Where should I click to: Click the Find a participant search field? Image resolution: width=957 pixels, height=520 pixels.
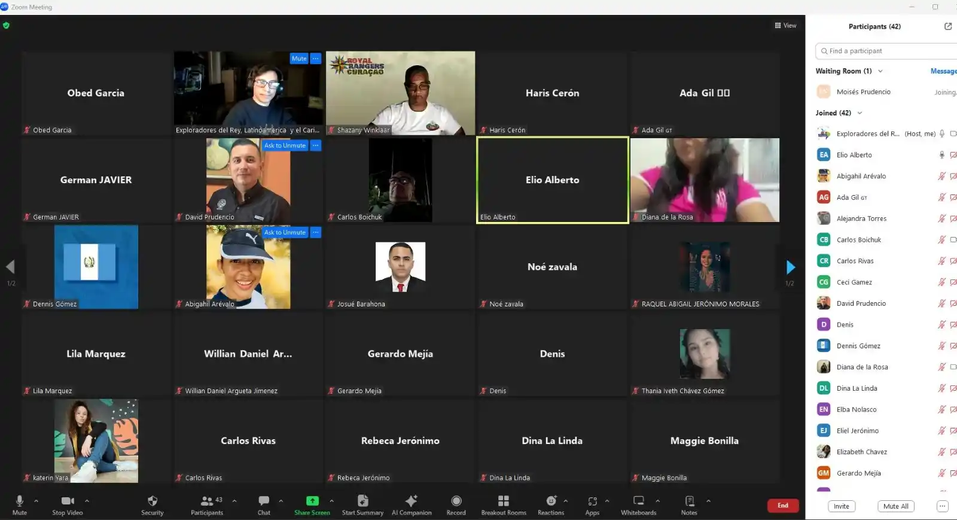click(885, 51)
